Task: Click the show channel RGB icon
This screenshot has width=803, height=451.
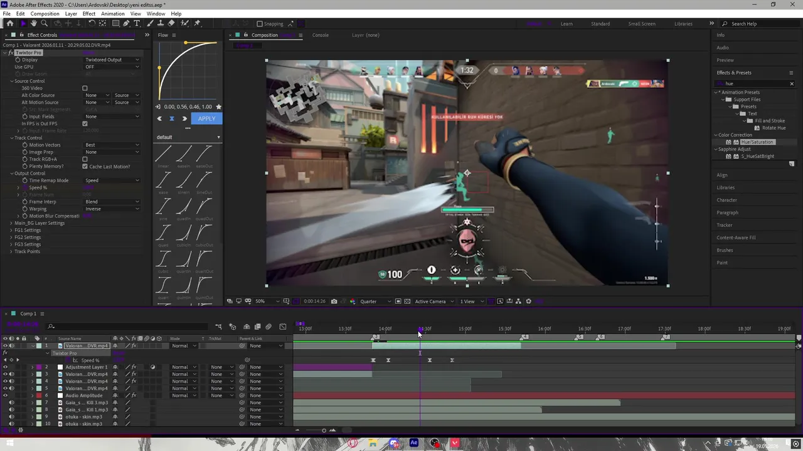Action: click(x=352, y=301)
